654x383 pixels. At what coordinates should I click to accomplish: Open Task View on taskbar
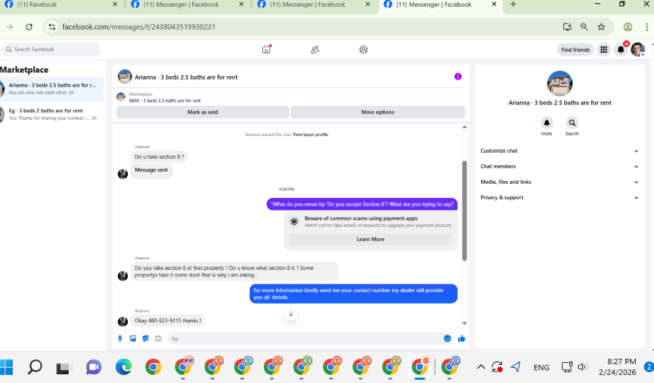pos(63,368)
